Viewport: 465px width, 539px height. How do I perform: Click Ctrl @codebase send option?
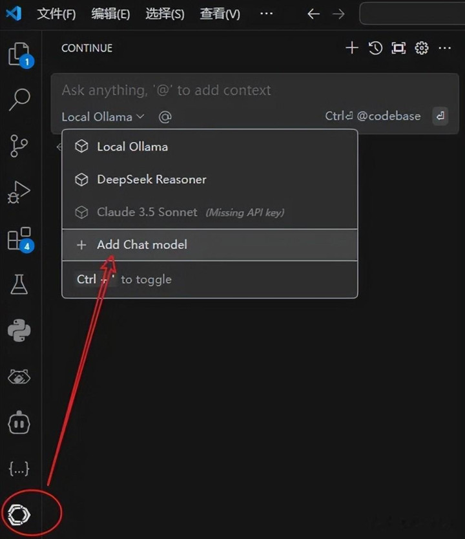point(373,116)
